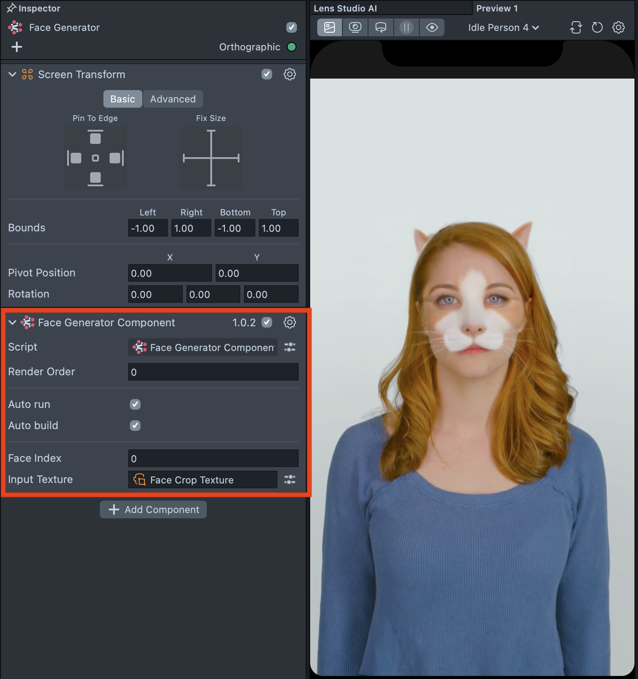Viewport: 638px width, 679px height.
Task: Click the plus icon under Face Generator
Action: [x=17, y=47]
